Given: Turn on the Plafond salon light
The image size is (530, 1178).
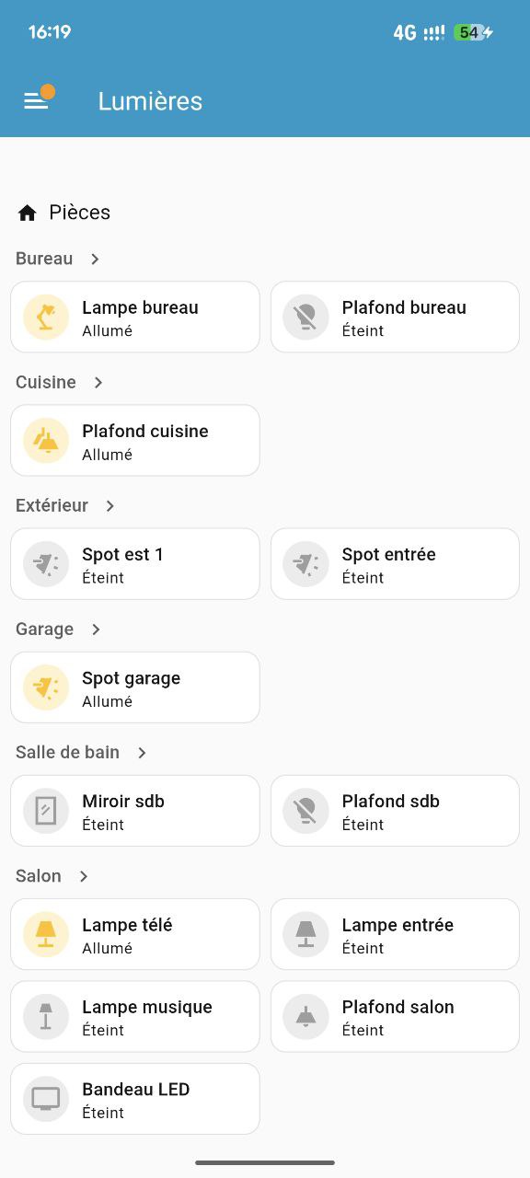Looking at the screenshot, I should 395,1016.
